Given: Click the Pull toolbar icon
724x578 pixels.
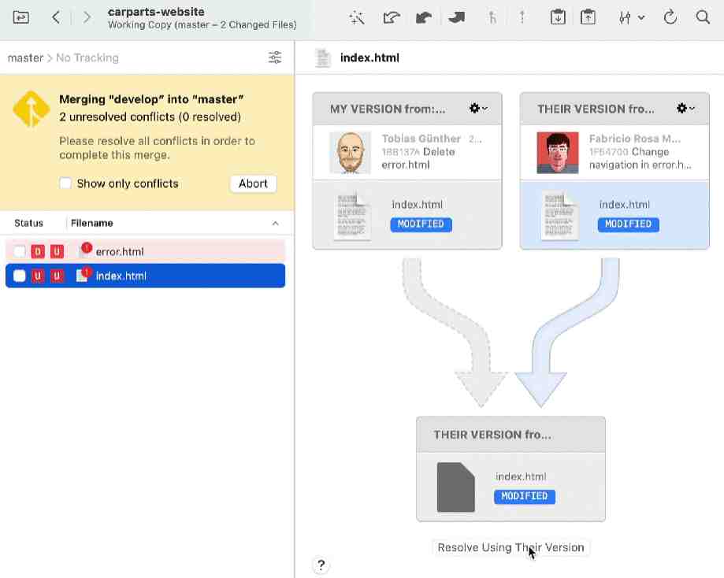Looking at the screenshot, I should (x=423, y=17).
